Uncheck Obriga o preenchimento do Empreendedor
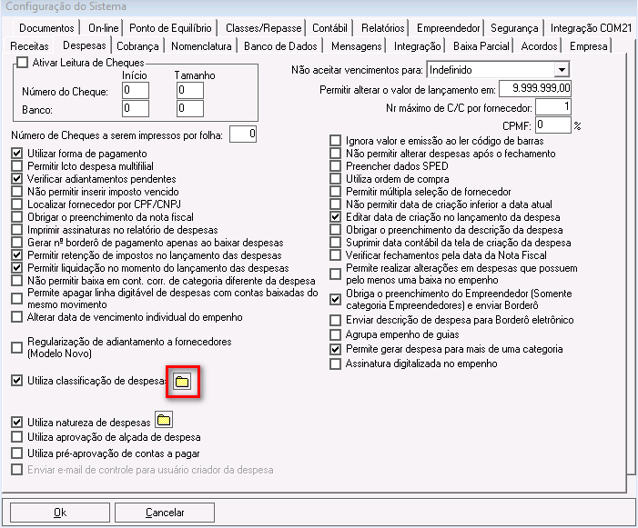The width and height of the screenshot is (638, 528). tap(335, 300)
